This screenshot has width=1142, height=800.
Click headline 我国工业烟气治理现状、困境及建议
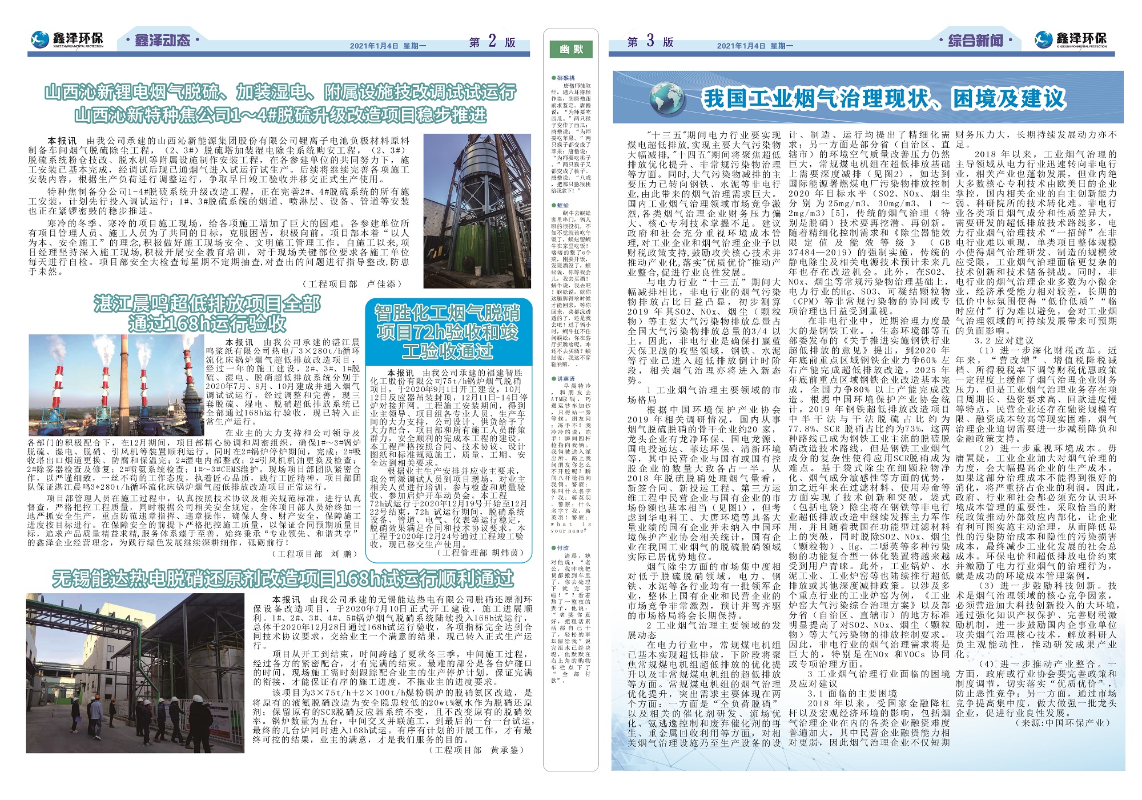coord(884,99)
